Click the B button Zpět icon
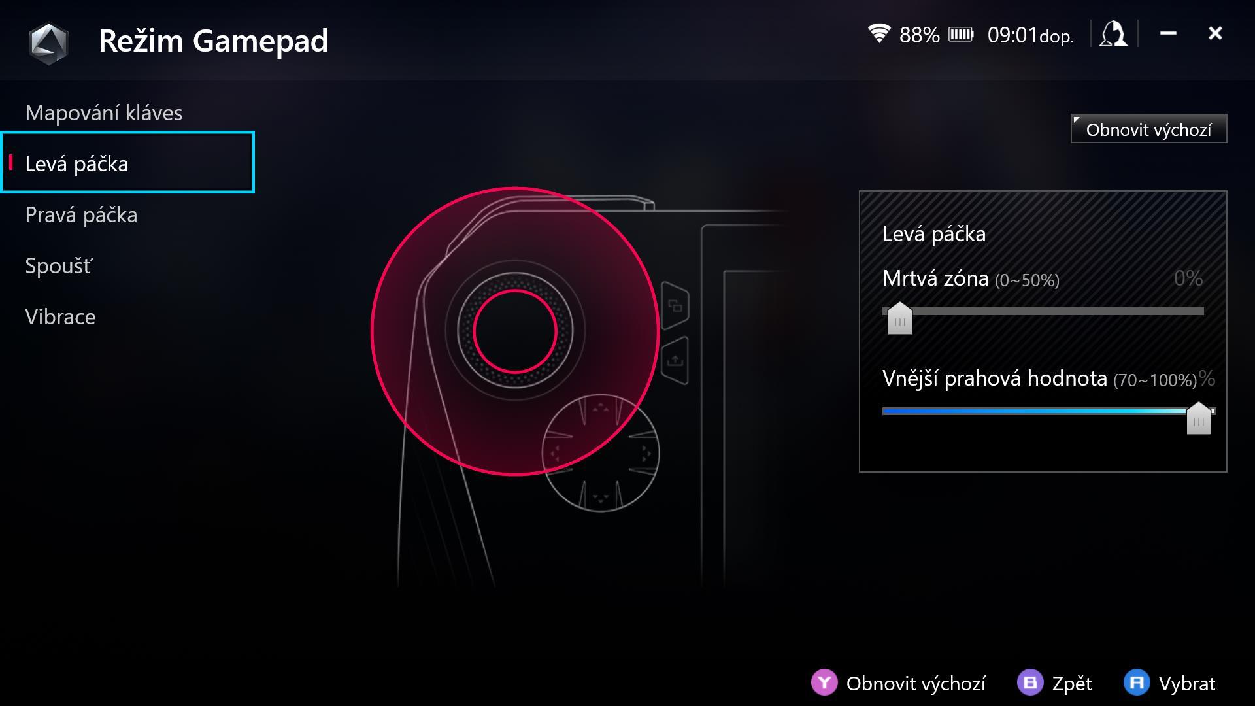Screen dimensions: 1255x706 [x=1031, y=682]
